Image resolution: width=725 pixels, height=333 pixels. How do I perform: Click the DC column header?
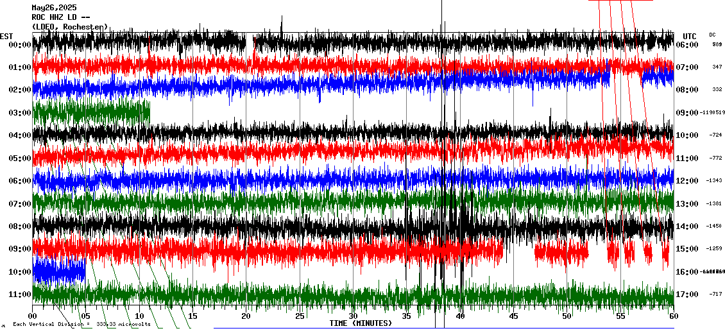tap(712, 35)
